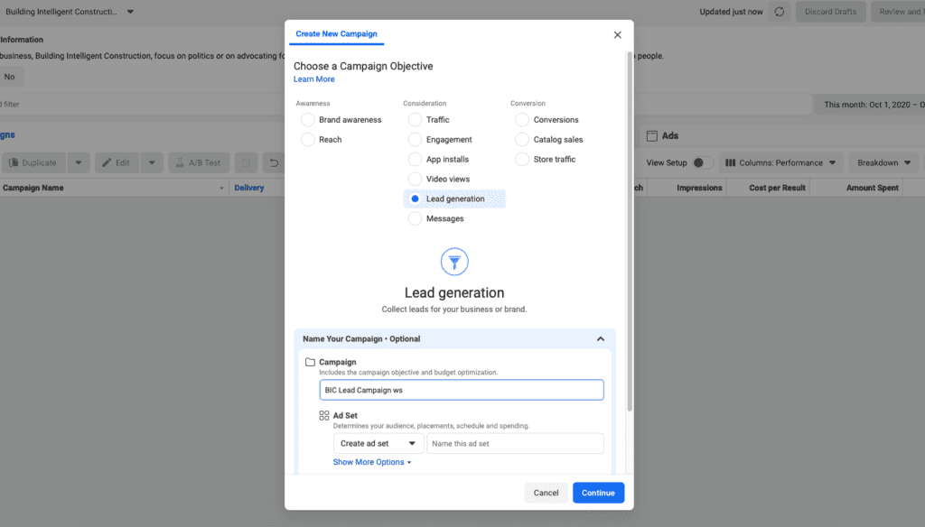
Task: Click the Continue button
Action: 598,493
